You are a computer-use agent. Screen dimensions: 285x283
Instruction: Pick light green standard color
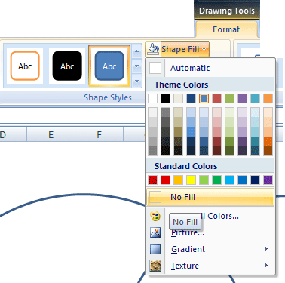pos(204,180)
